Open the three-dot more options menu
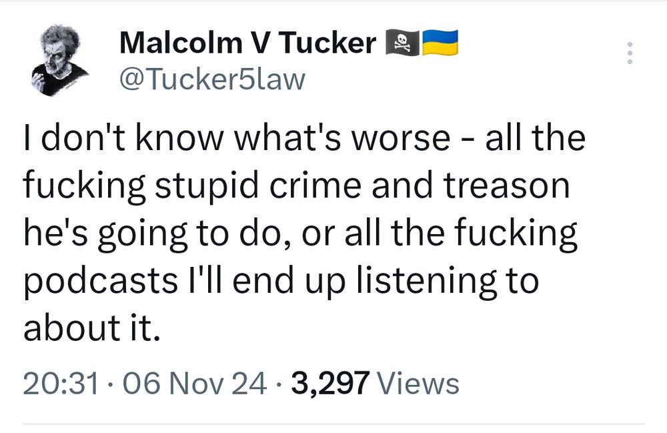The image size is (667, 433). (x=630, y=53)
